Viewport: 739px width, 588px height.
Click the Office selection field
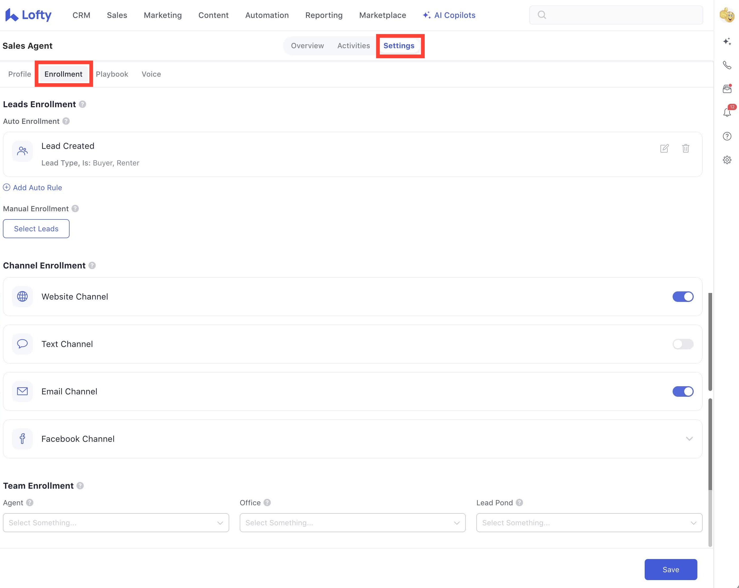coord(352,523)
